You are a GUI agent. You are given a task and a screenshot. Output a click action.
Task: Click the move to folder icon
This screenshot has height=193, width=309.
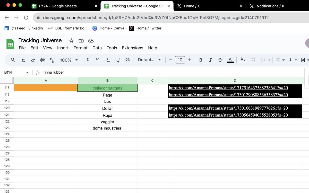pyautogui.click(x=81, y=41)
